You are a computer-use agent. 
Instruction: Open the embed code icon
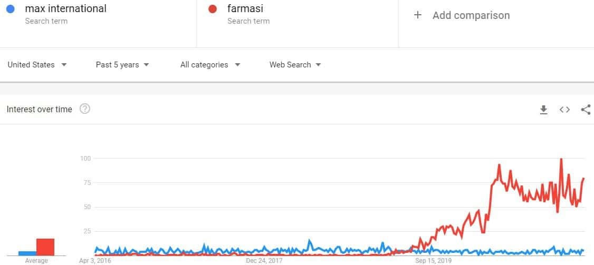click(x=564, y=110)
